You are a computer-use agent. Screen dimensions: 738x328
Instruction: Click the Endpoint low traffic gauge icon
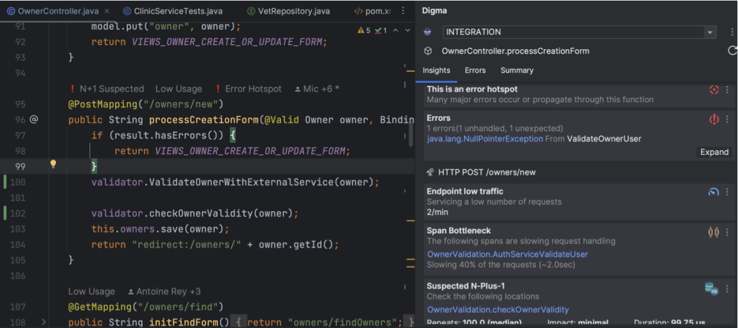(714, 191)
